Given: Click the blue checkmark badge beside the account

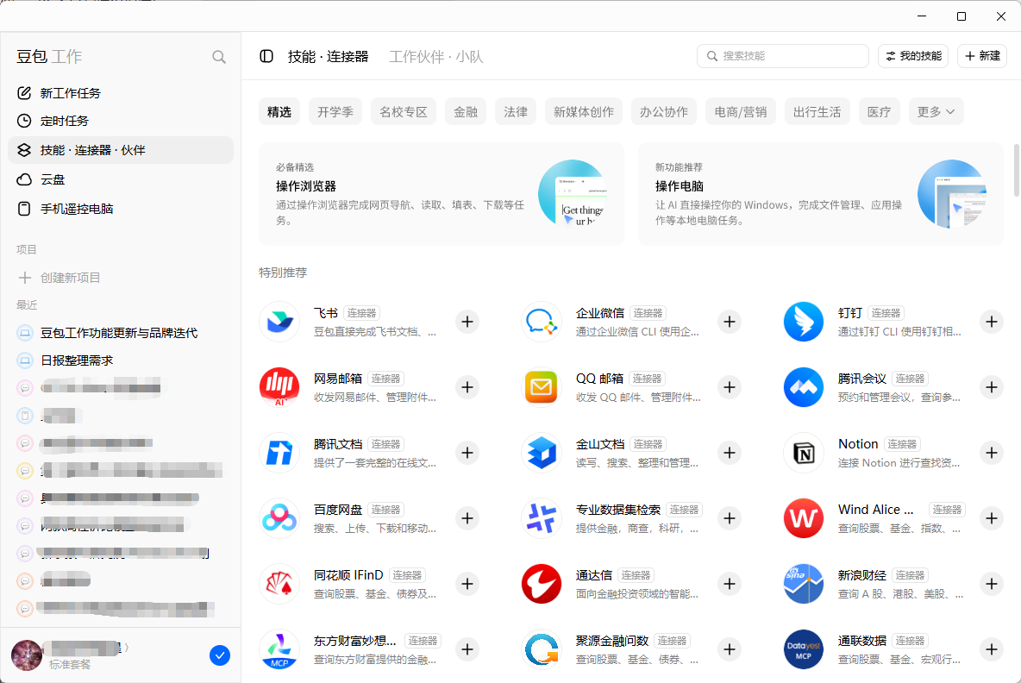Looking at the screenshot, I should pos(220,655).
